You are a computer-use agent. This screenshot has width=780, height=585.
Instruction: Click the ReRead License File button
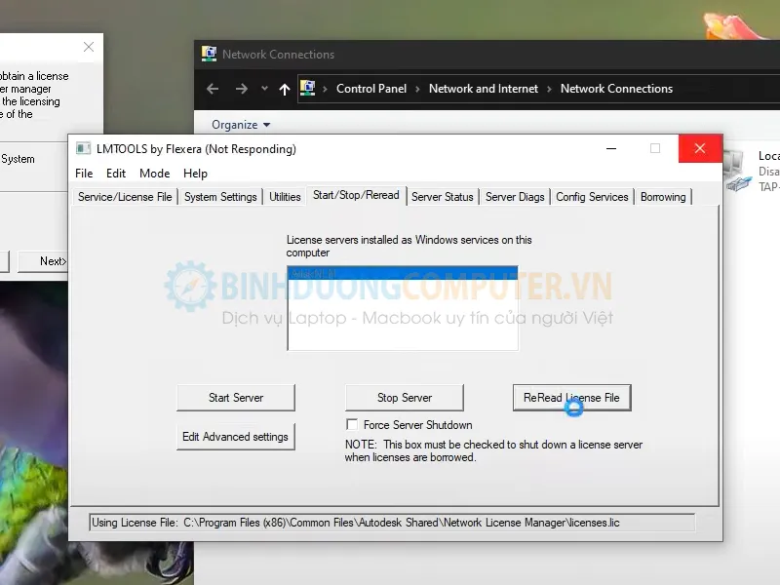click(571, 398)
